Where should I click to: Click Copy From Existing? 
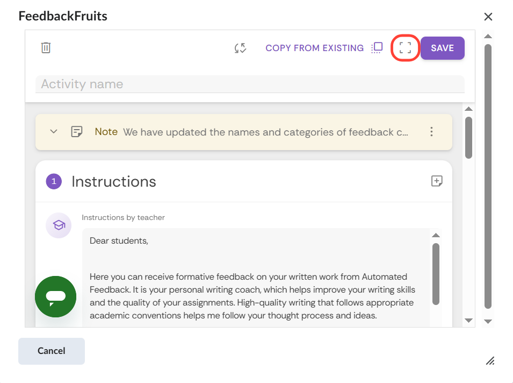click(x=314, y=48)
